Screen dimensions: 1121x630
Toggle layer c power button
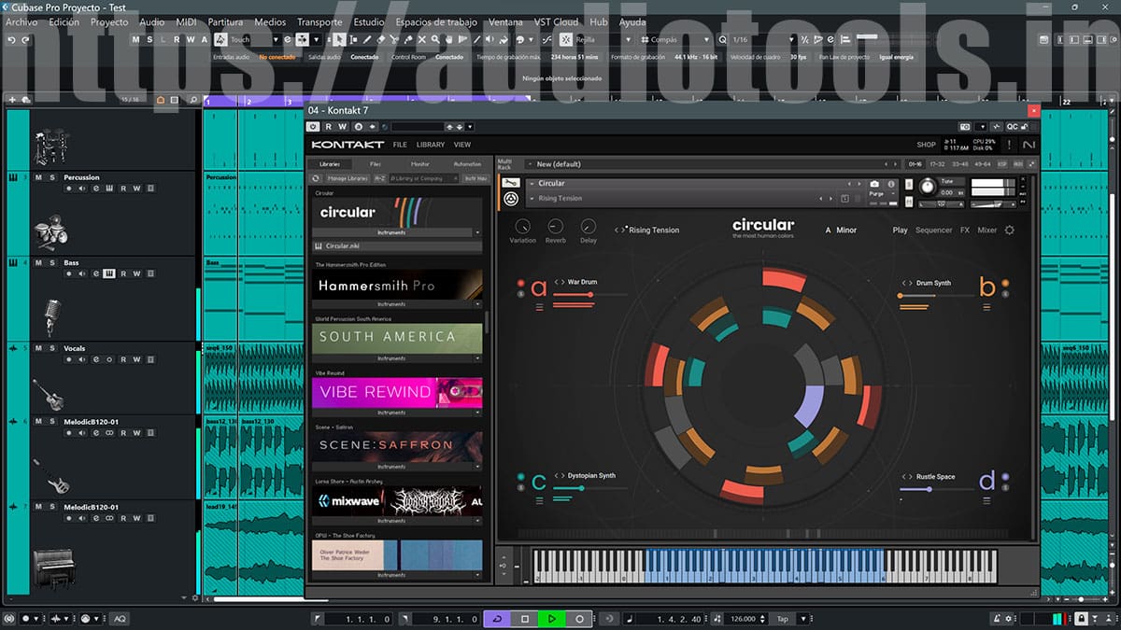coord(520,477)
